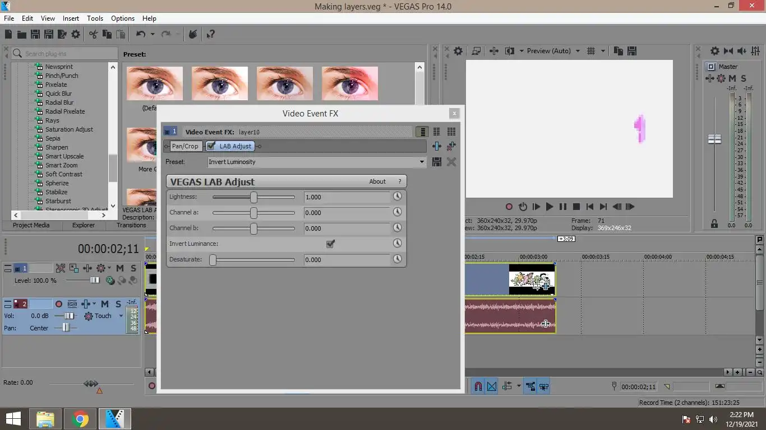Open a project using the folder icon
Image resolution: width=766 pixels, height=430 pixels.
[21, 35]
